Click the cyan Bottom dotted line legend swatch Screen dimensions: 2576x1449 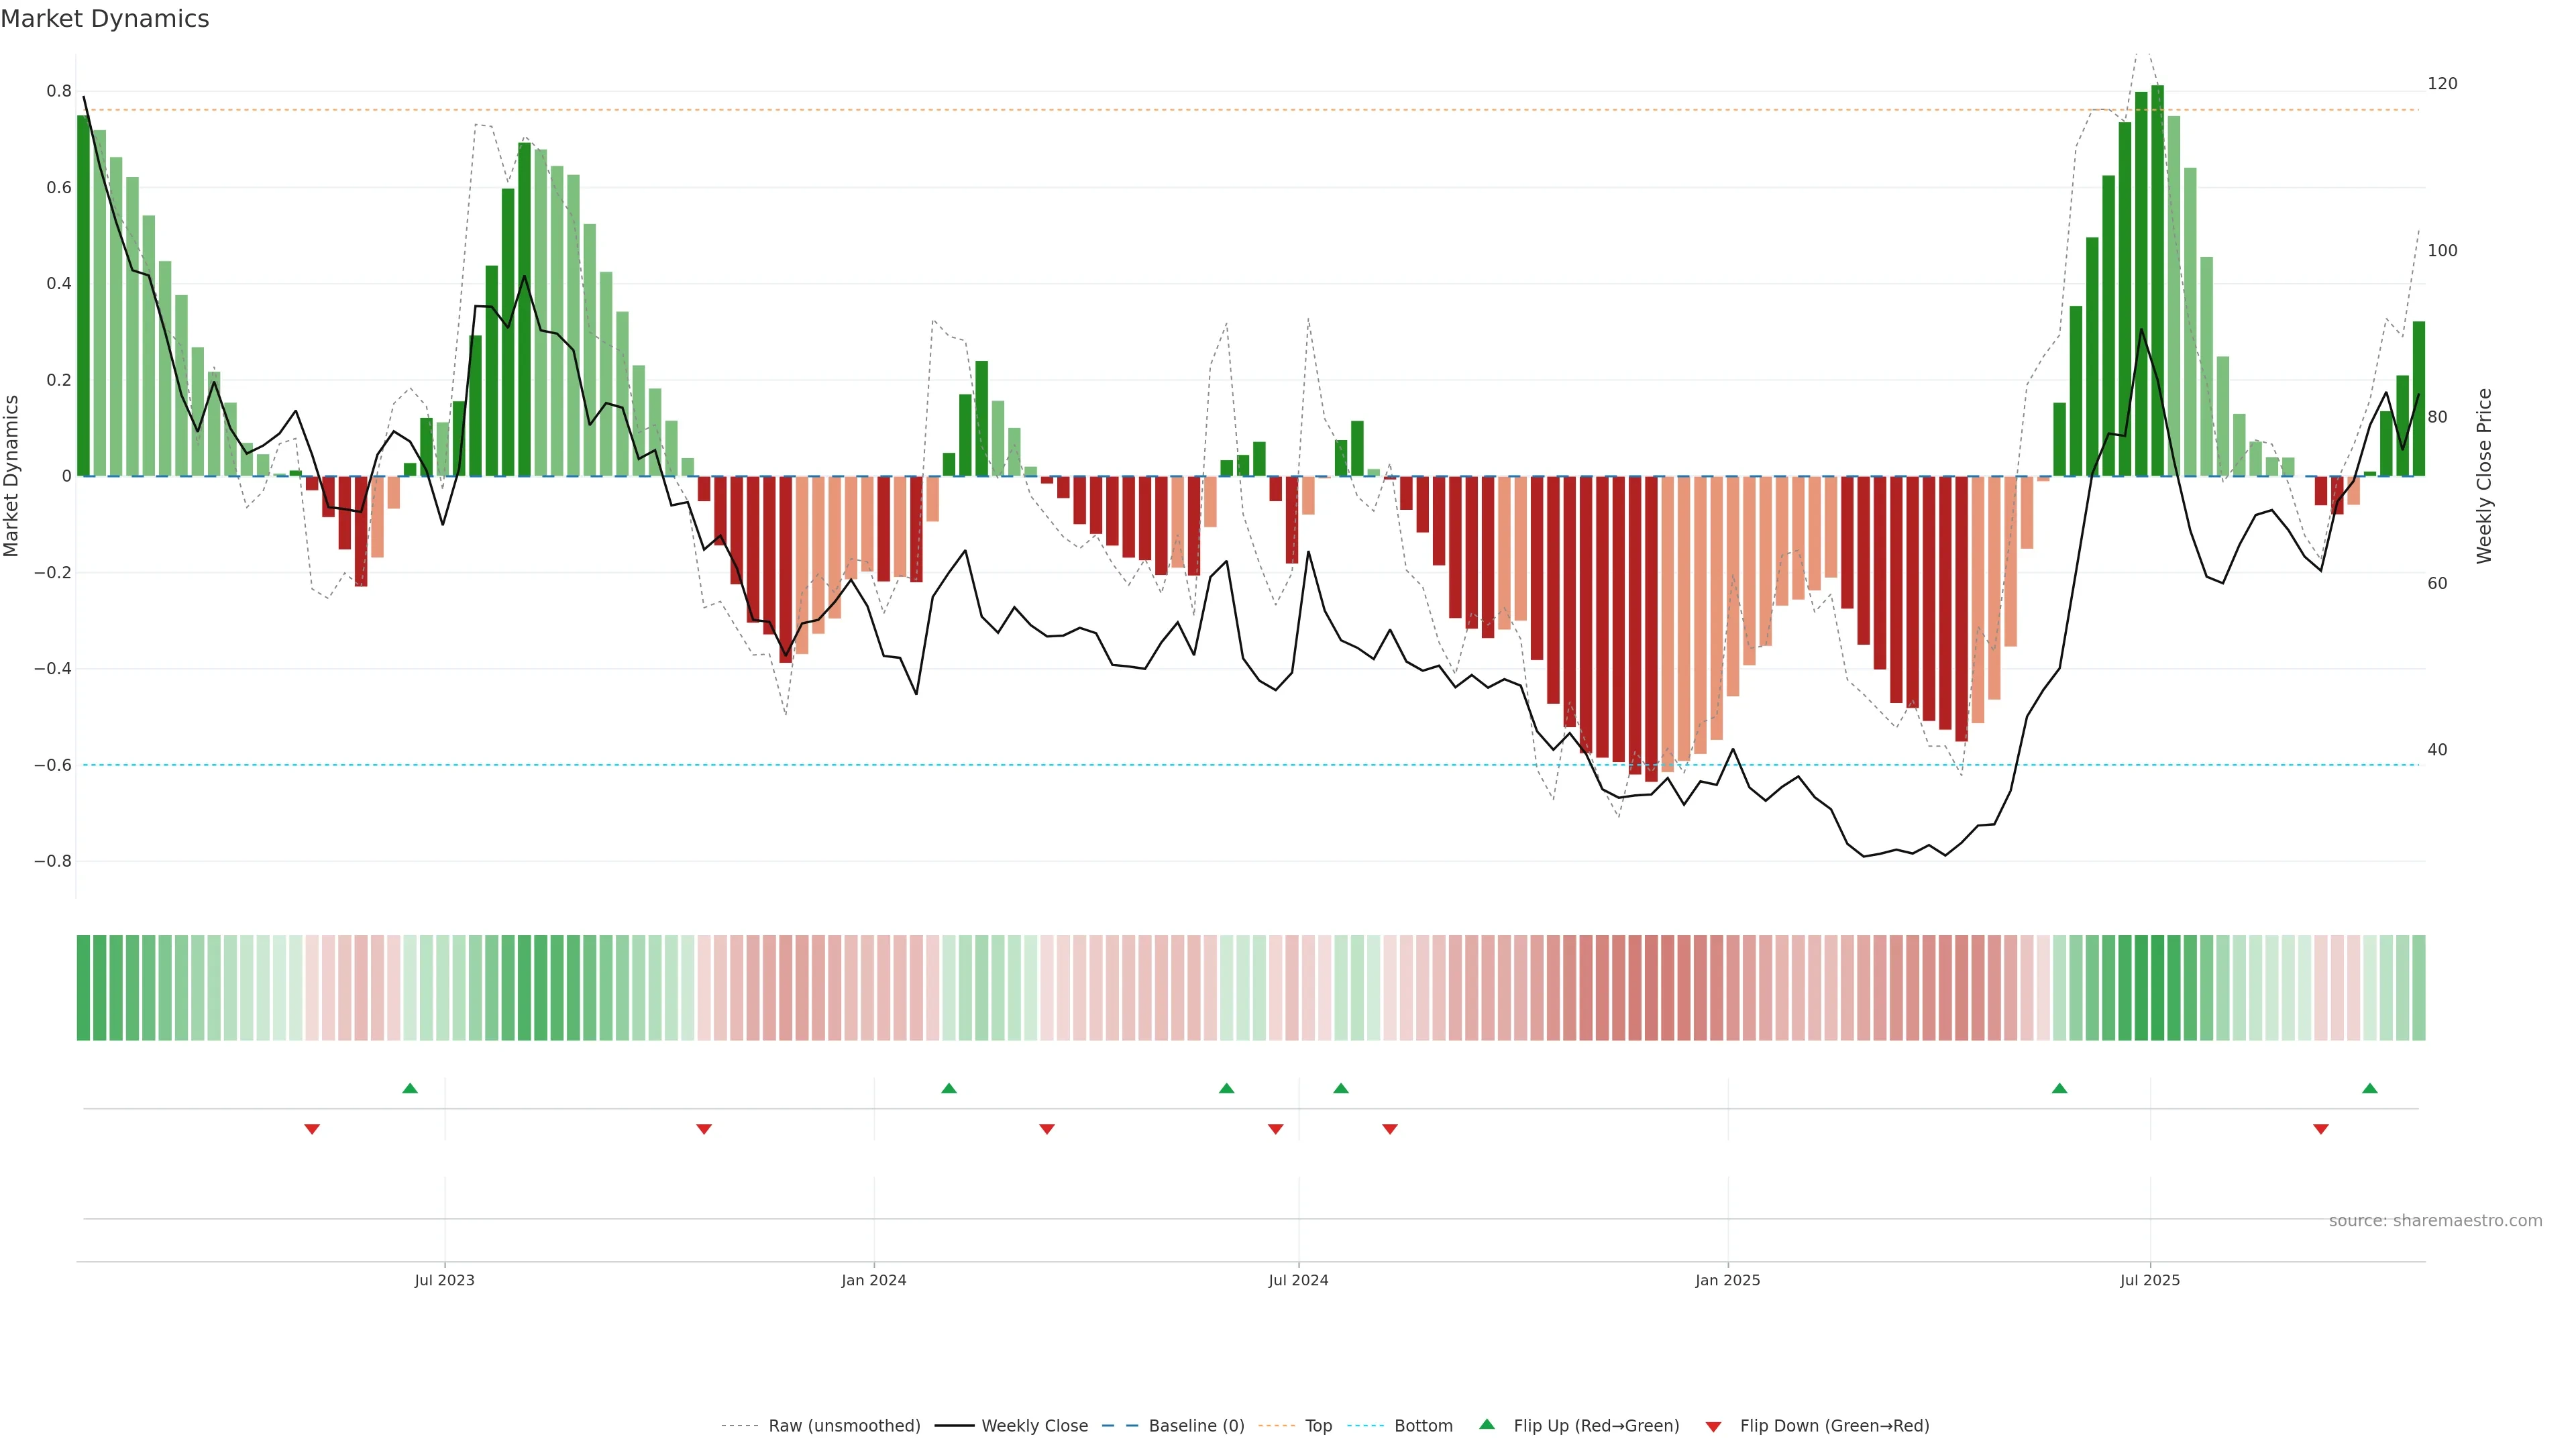pyautogui.click(x=1366, y=1426)
